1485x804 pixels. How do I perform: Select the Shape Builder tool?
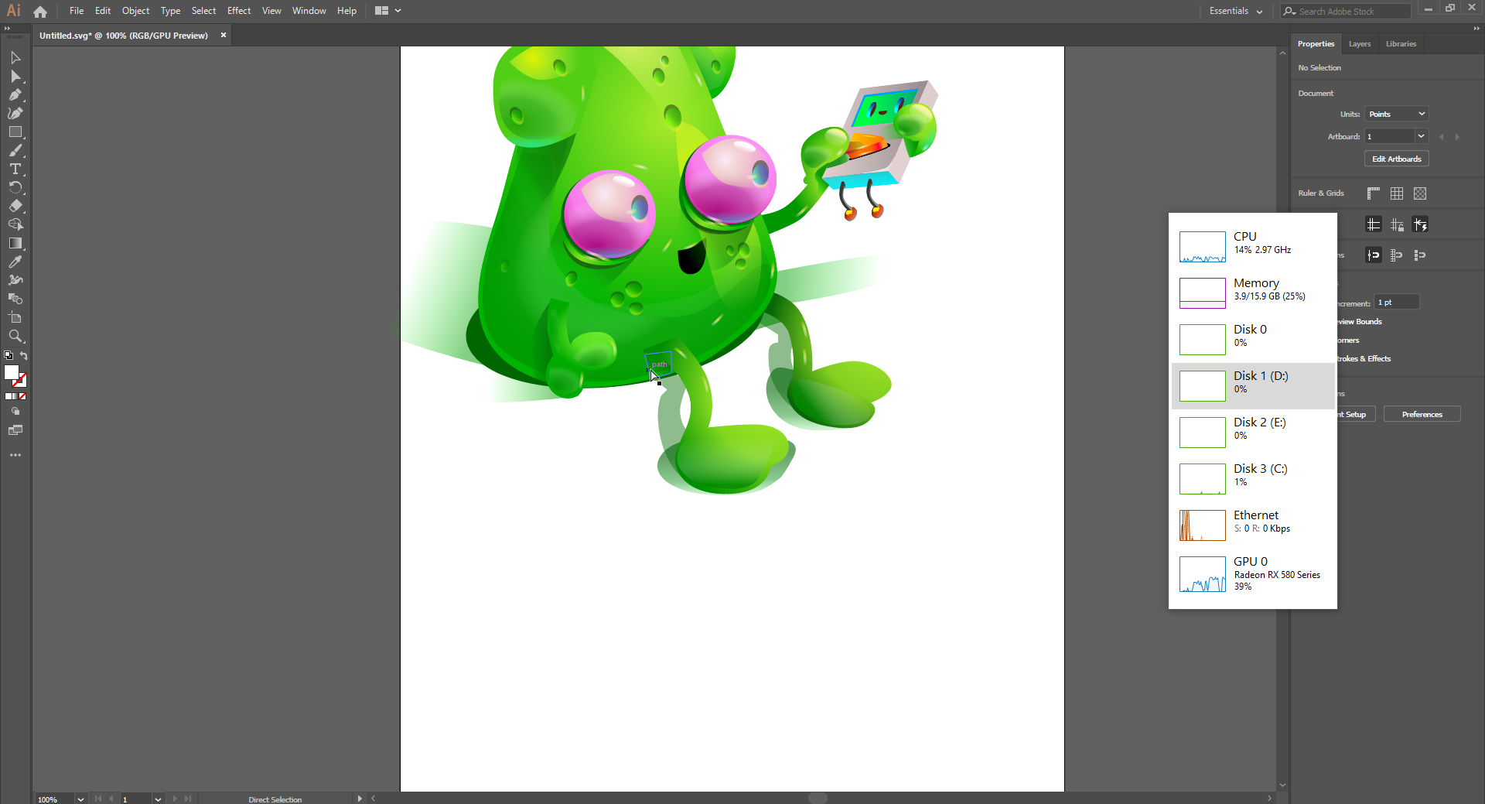tap(15, 225)
